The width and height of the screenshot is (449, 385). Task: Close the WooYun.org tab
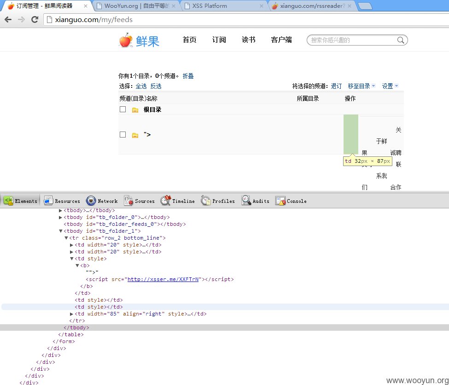point(174,6)
